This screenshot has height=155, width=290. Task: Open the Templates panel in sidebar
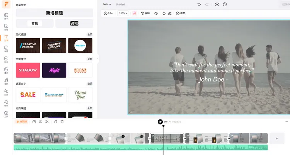click(6, 16)
